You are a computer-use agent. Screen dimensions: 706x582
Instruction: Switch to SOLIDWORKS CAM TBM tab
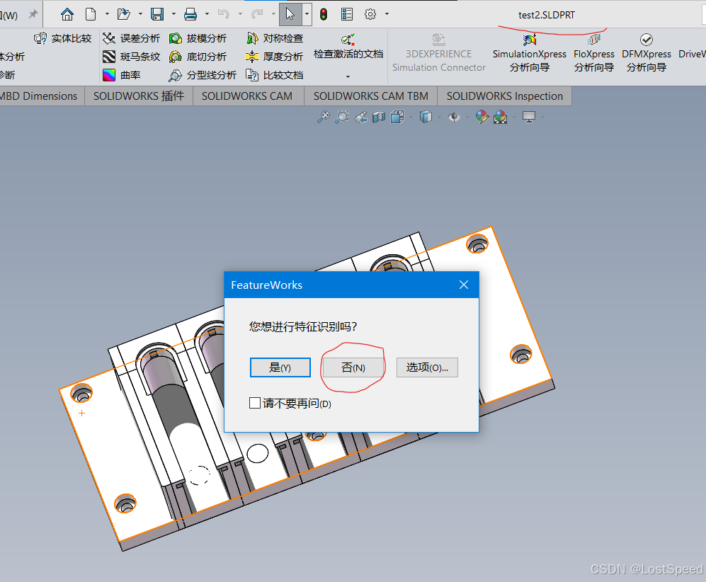pos(370,96)
